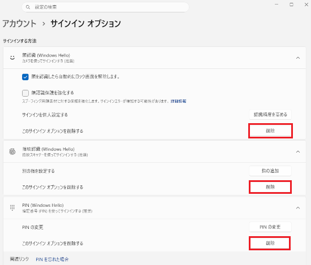The width and height of the screenshot is (311, 265).
Task: Enable enhanced face recognition protection checkbox
Action: [x=25, y=93]
